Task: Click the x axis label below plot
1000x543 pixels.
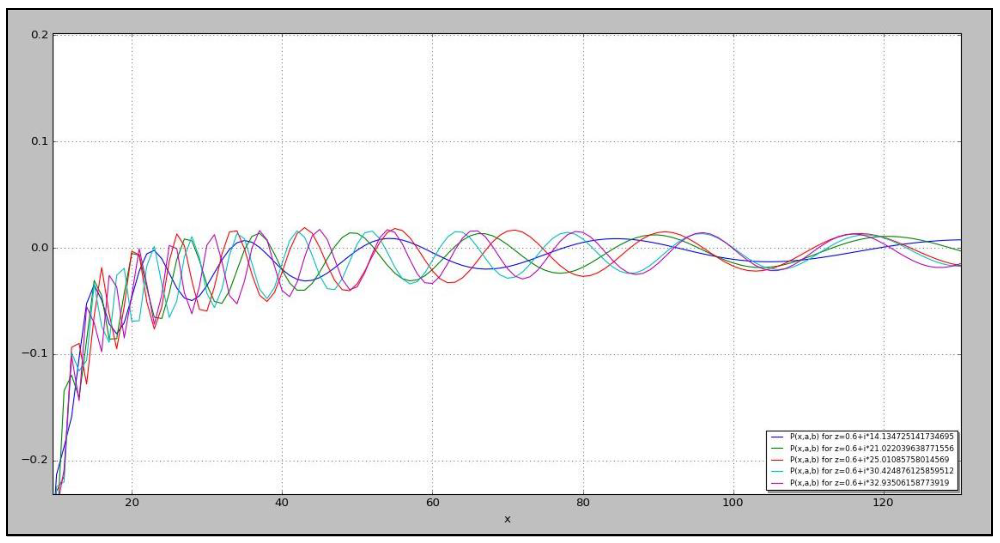Action: point(507,519)
